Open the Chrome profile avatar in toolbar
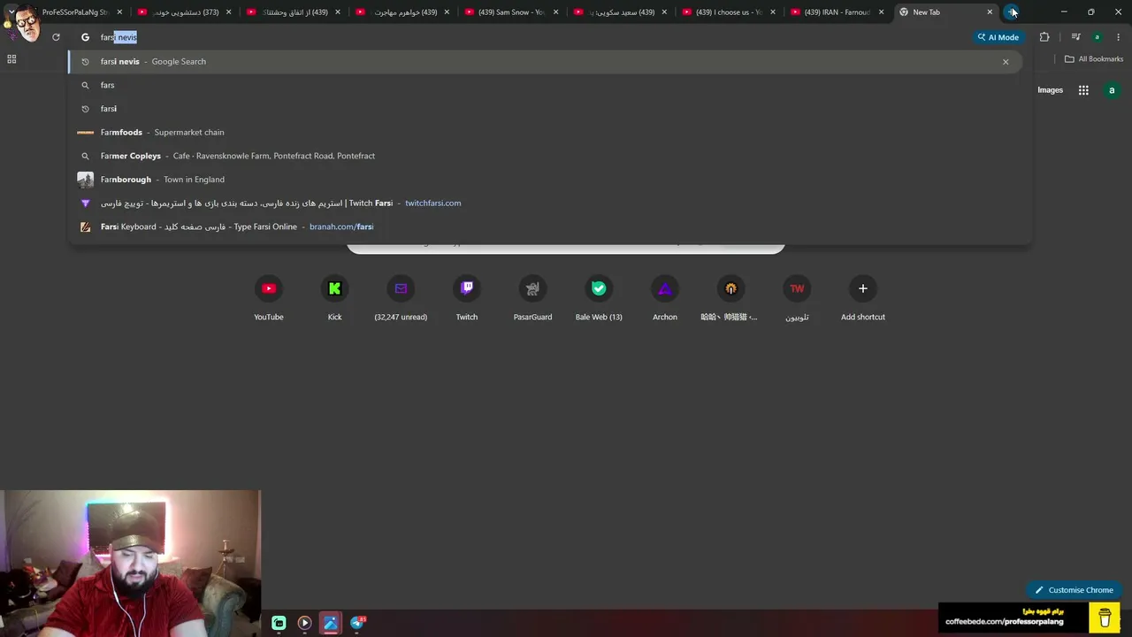 pyautogui.click(x=1097, y=37)
